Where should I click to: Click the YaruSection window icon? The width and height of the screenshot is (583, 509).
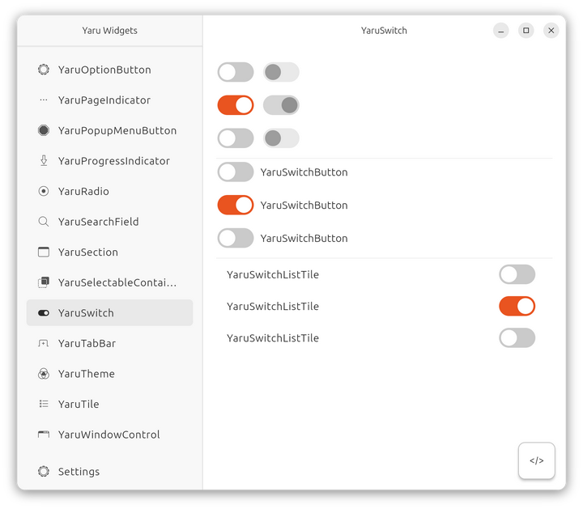coord(44,252)
